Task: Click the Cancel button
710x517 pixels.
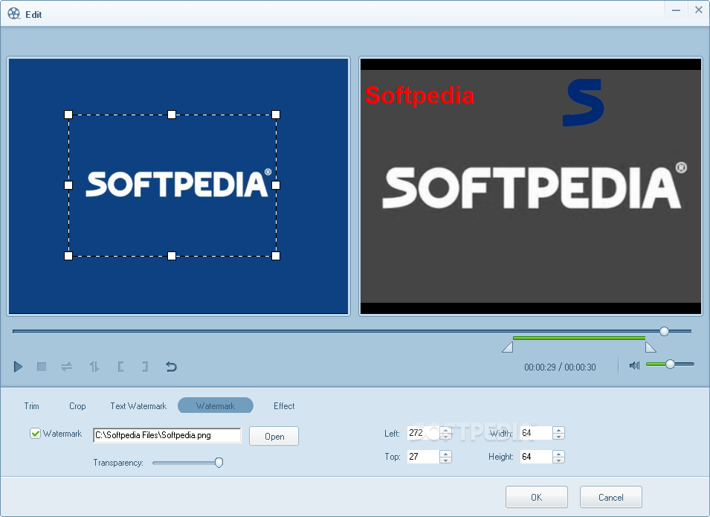Action: (611, 497)
